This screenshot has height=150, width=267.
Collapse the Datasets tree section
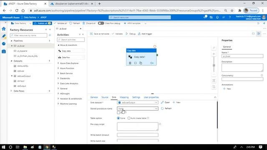[12, 61]
